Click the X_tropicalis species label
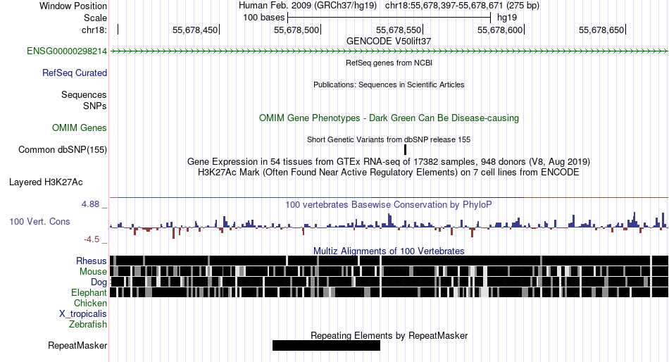The image size is (669, 362). (83, 314)
